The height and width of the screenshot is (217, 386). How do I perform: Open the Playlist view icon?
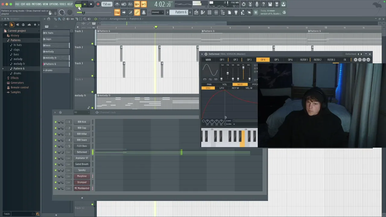[x=196, y=12]
